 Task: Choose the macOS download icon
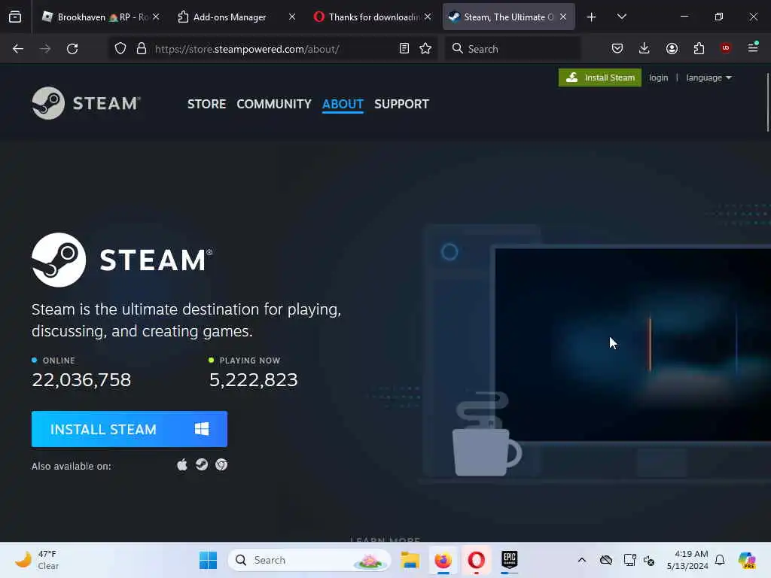[182, 465]
